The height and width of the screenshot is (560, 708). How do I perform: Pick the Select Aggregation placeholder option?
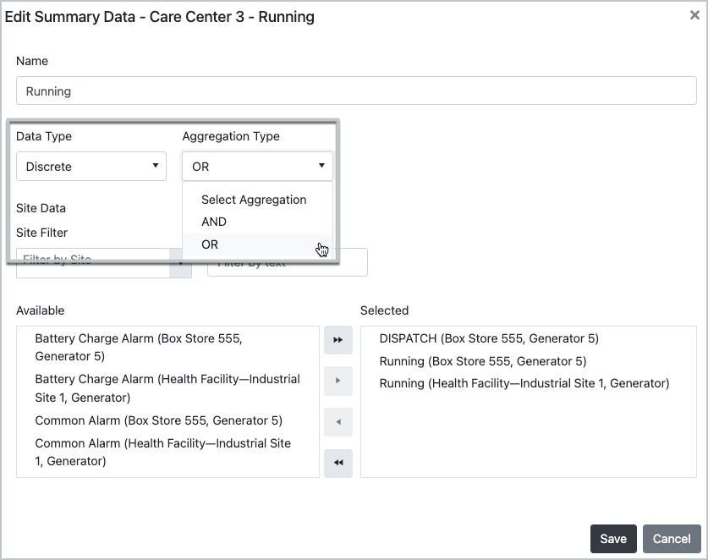pyautogui.click(x=253, y=200)
